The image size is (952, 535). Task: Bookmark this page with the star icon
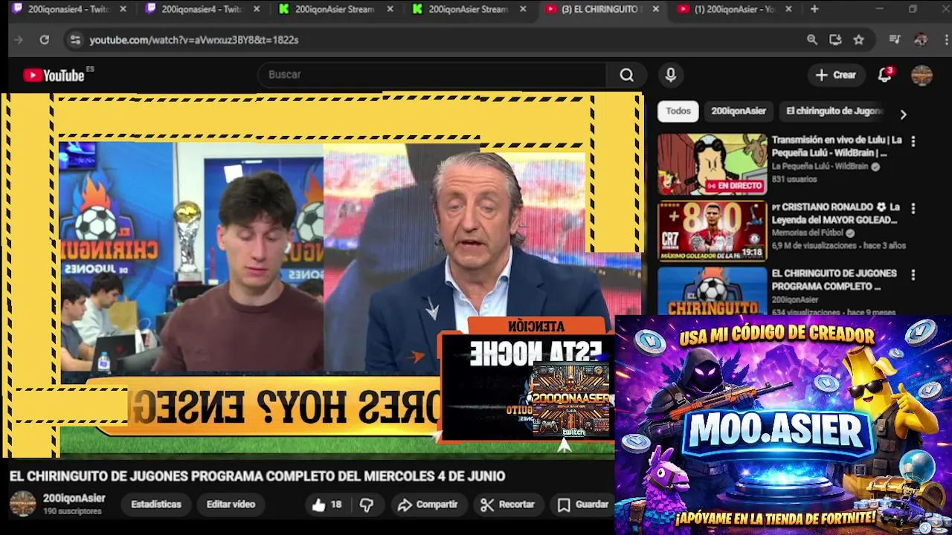click(859, 40)
